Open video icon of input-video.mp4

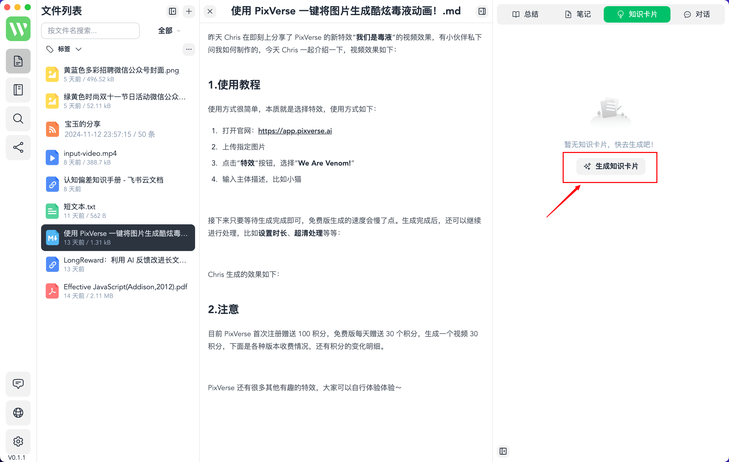click(52, 158)
